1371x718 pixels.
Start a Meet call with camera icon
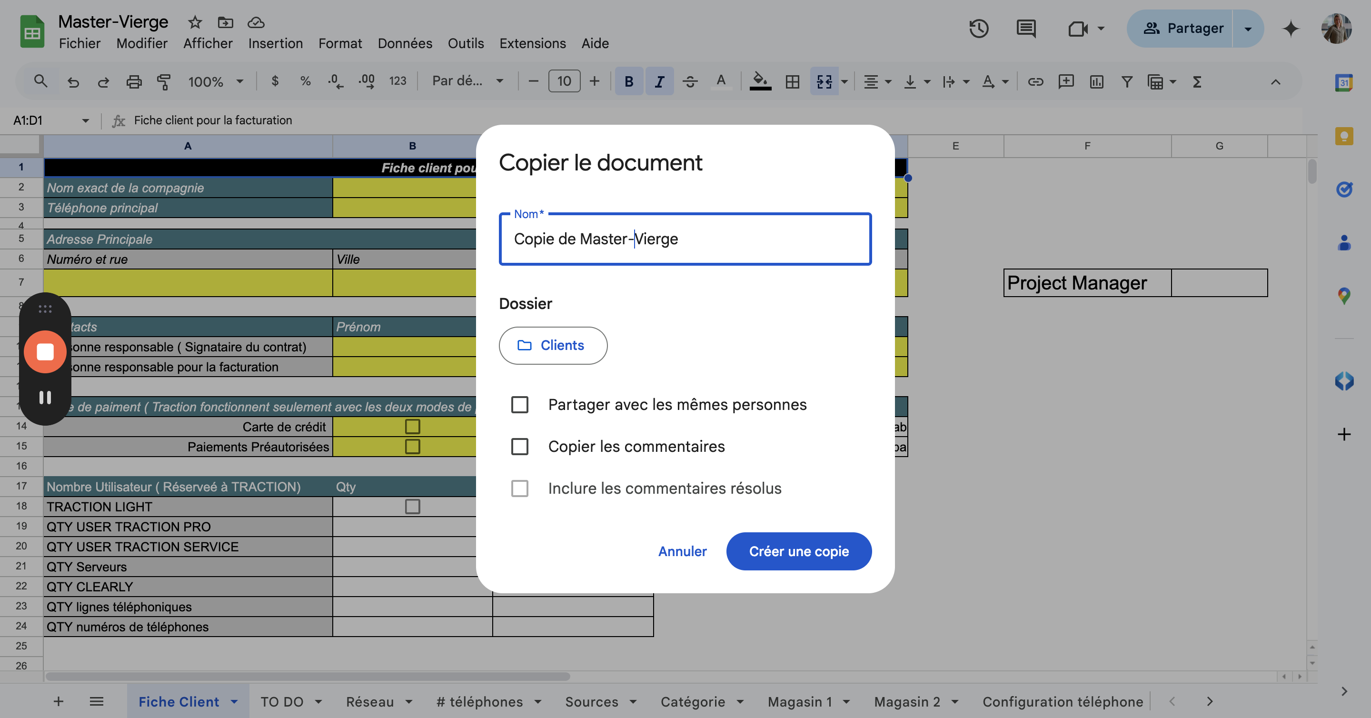1078,28
